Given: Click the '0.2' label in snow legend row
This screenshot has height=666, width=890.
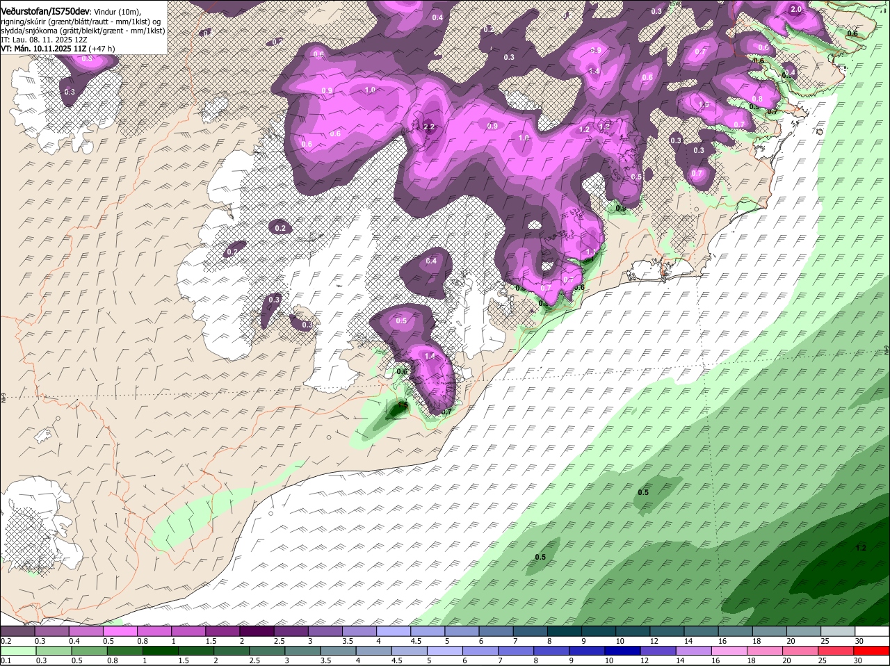Looking at the screenshot, I should [6, 641].
